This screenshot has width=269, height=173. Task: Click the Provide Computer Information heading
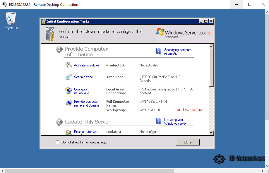[86, 52]
